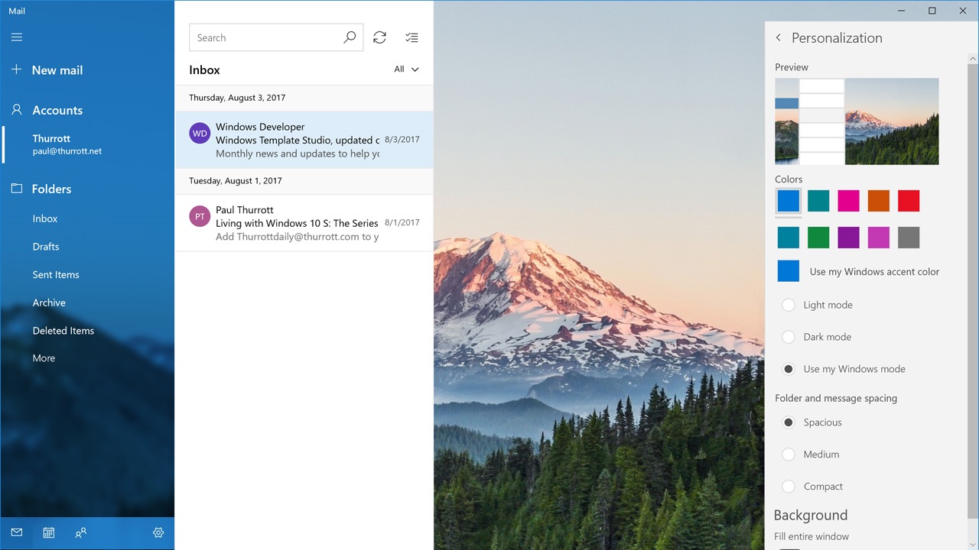Screen dimensions: 979x550
Task: Open the Fill entire window background option
Action: (811, 536)
